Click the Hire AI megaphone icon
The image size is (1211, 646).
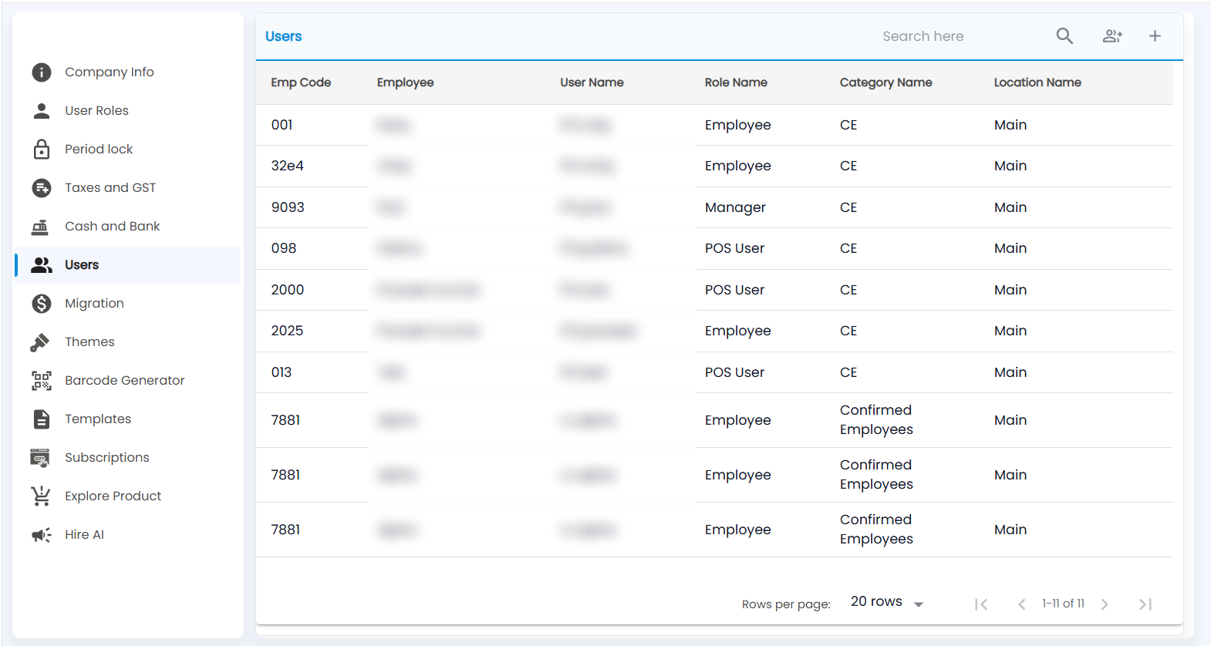(x=42, y=535)
